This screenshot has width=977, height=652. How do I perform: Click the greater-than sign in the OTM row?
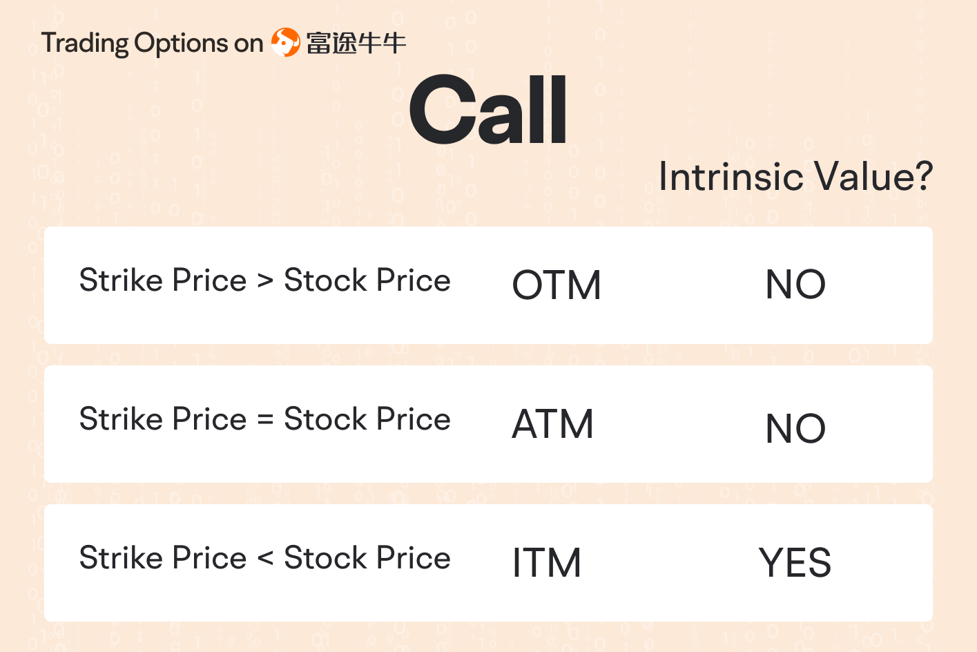[x=265, y=281]
